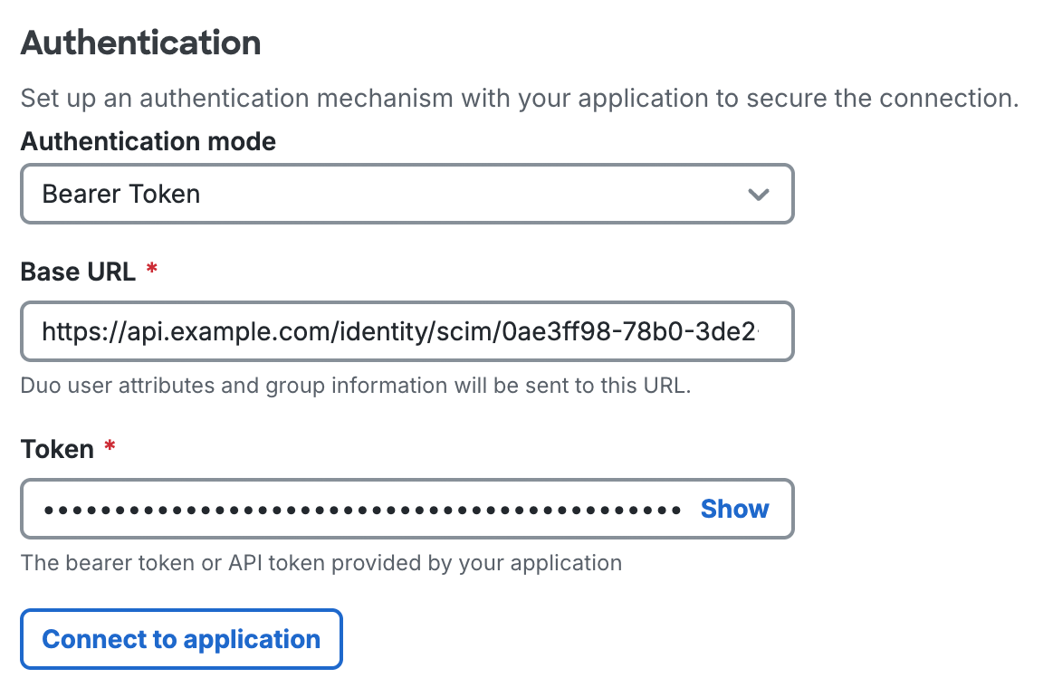Click the Base URL text field
1043x697 pixels.
tap(407, 331)
